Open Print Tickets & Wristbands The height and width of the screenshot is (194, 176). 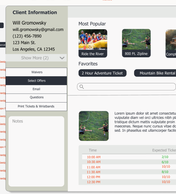(36, 106)
